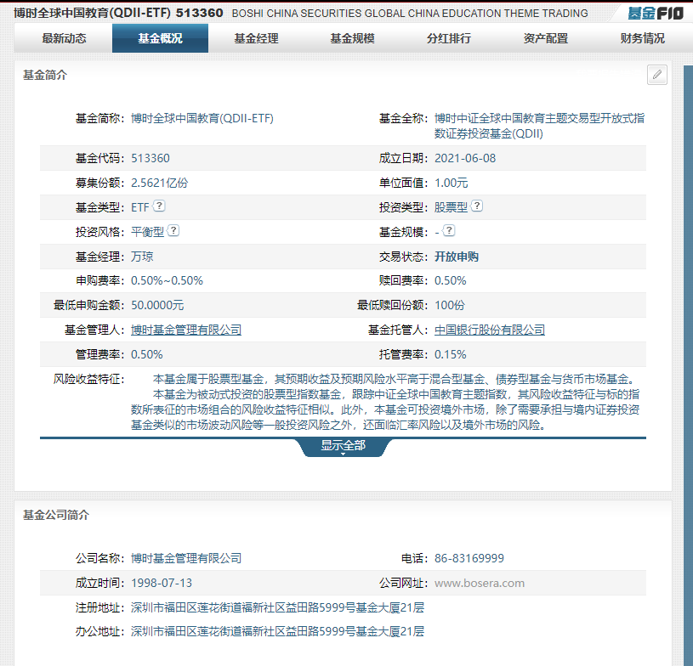Click trading status 开放申购
This screenshot has width=693, height=666.
coord(457,257)
